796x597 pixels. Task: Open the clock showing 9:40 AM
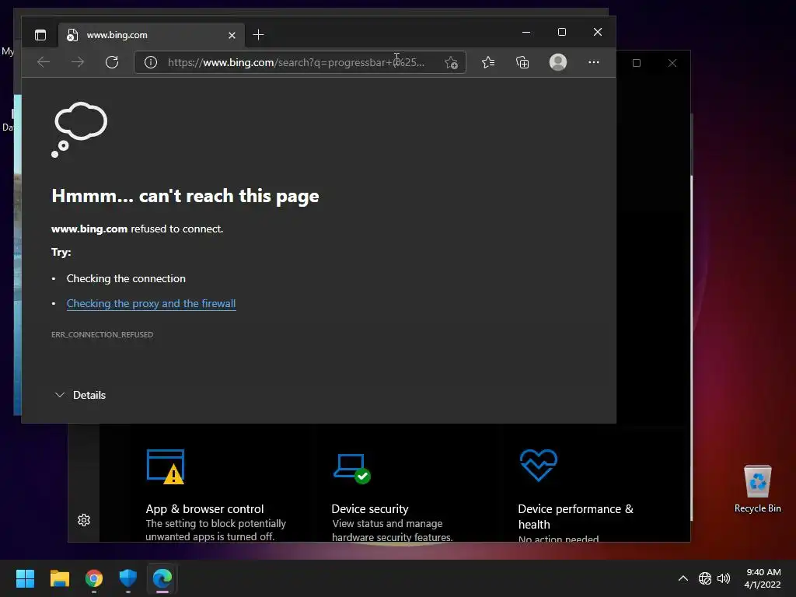point(763,578)
